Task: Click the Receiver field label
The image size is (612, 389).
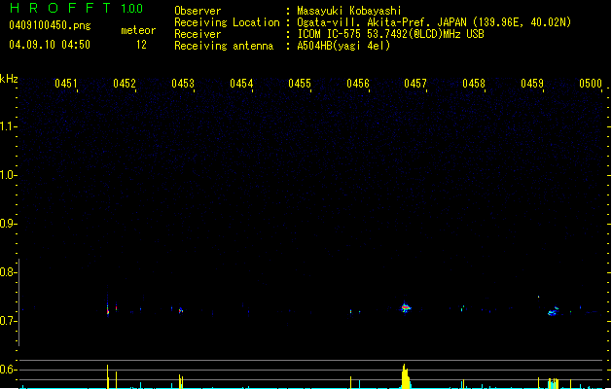Action: (x=198, y=34)
